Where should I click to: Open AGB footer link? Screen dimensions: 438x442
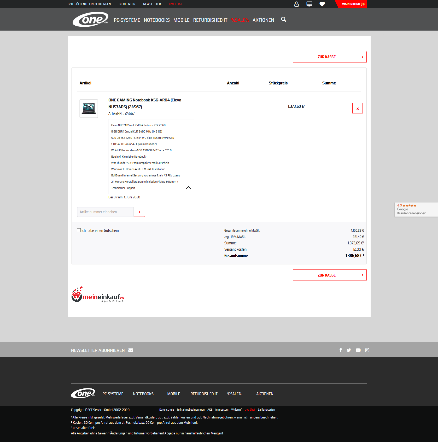[x=210, y=410]
